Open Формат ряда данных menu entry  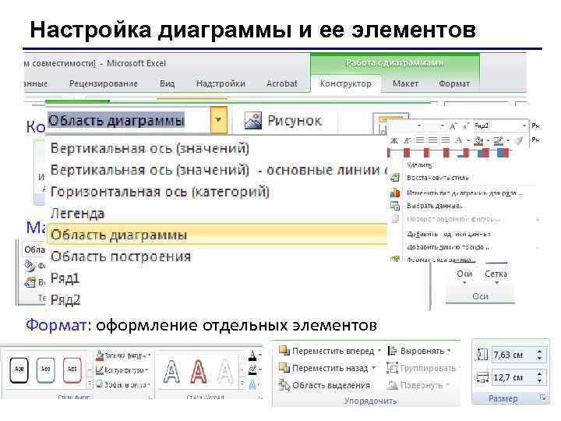(440, 259)
